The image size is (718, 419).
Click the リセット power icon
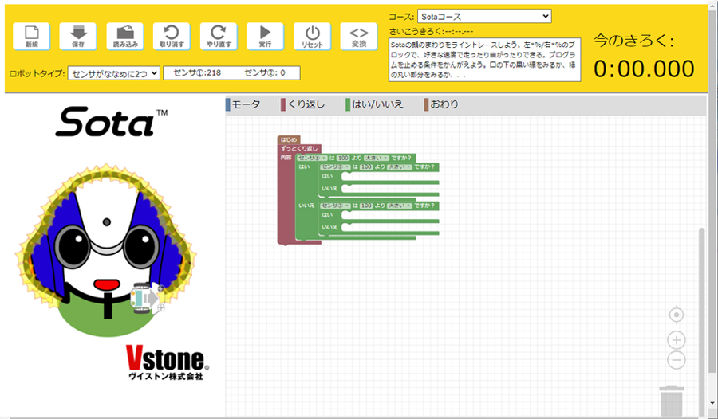click(312, 36)
